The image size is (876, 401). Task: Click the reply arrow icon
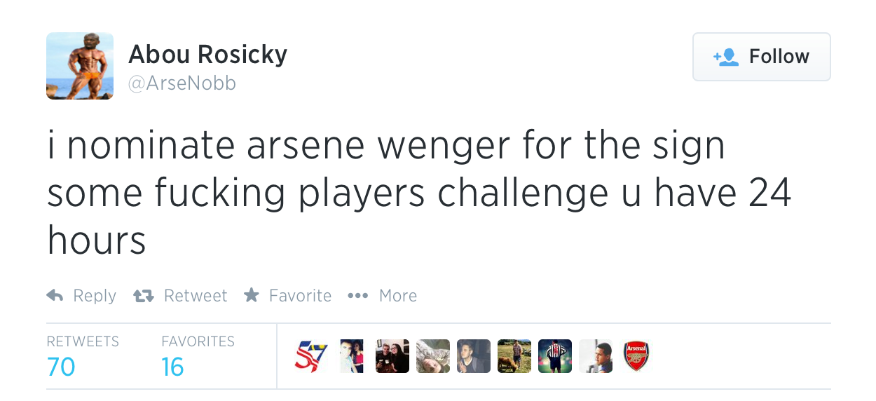(55, 296)
